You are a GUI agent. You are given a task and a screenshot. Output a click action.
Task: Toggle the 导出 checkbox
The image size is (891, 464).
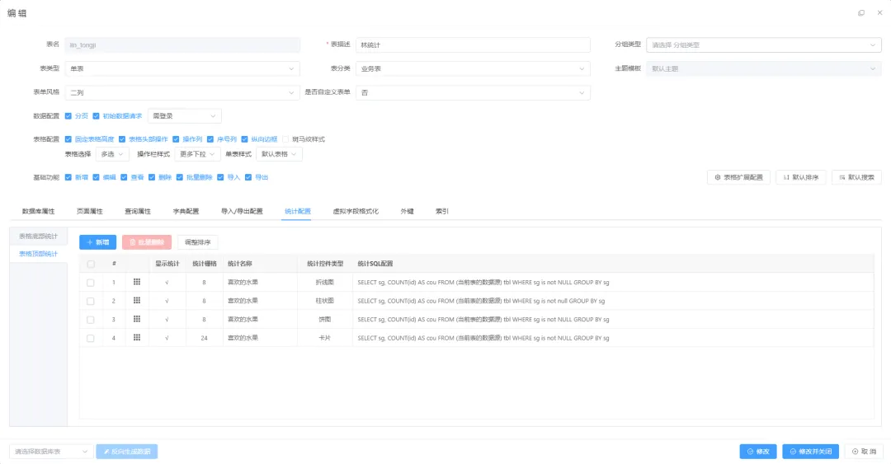(248, 177)
